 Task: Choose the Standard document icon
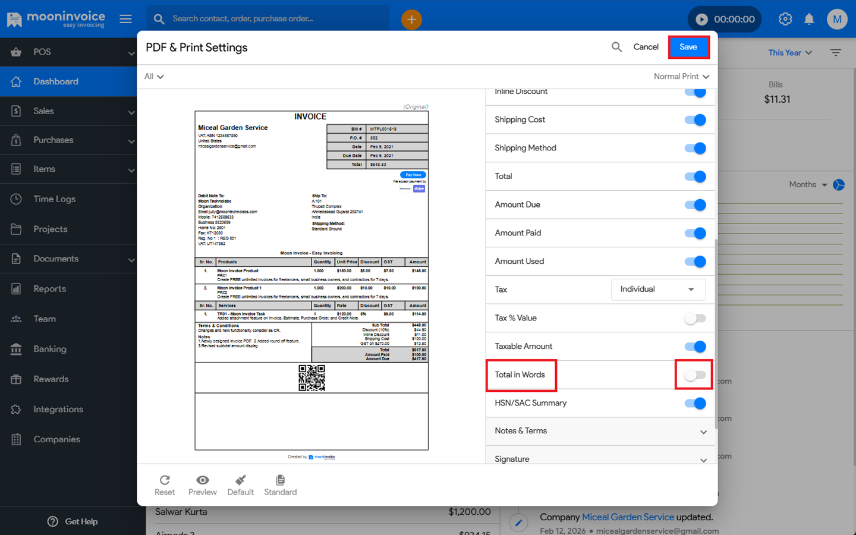point(280,480)
